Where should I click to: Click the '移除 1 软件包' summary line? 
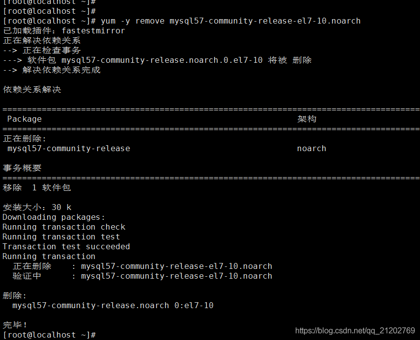(x=37, y=188)
